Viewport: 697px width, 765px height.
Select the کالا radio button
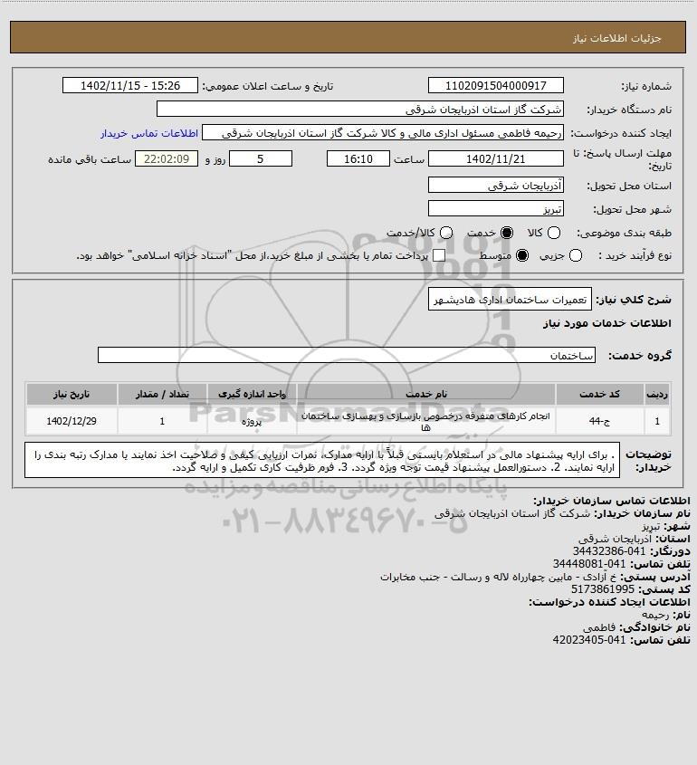click(554, 234)
